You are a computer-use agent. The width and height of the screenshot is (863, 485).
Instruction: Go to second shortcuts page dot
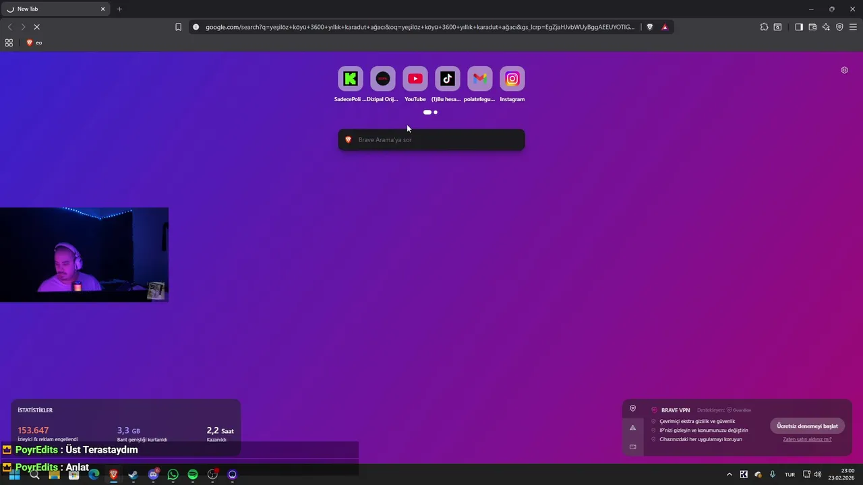tap(436, 112)
